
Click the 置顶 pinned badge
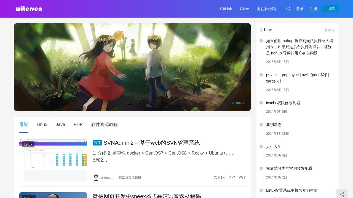(x=97, y=143)
